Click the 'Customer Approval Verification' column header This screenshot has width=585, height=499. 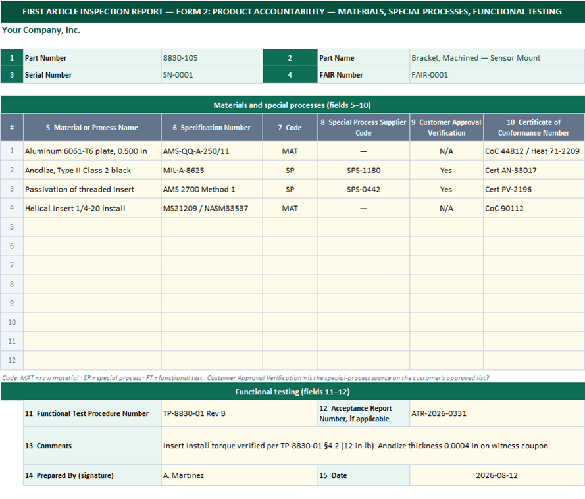tap(447, 128)
